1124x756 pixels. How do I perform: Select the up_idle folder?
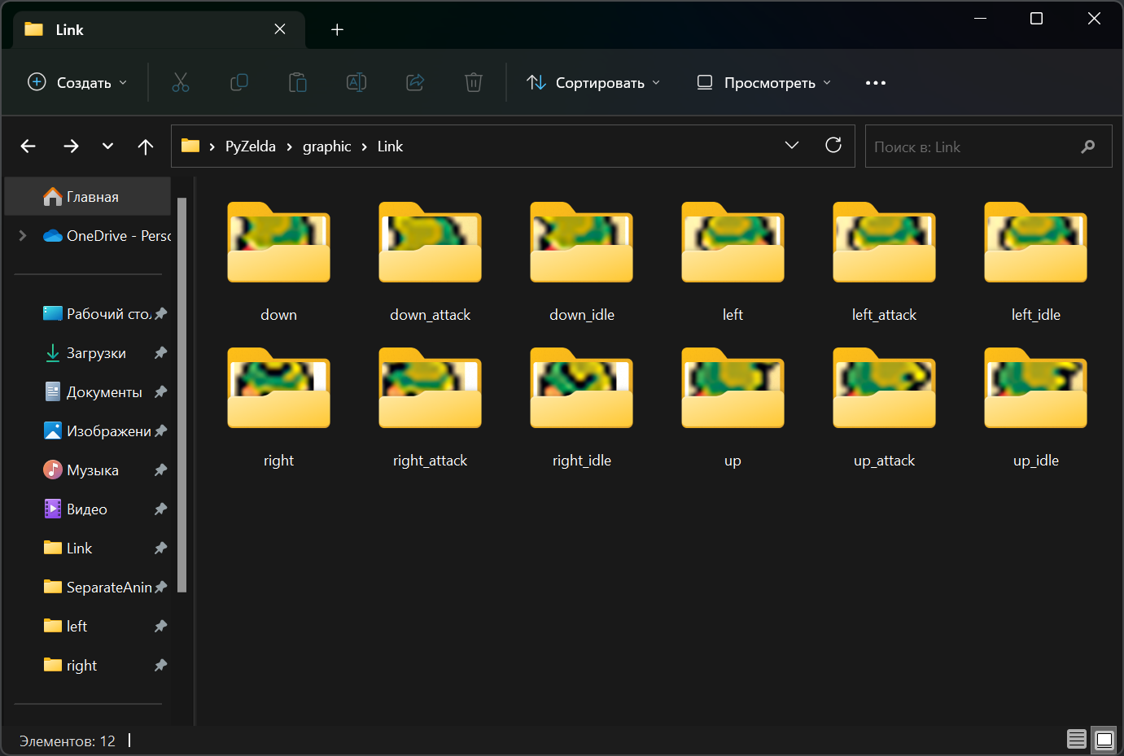[1035, 408]
